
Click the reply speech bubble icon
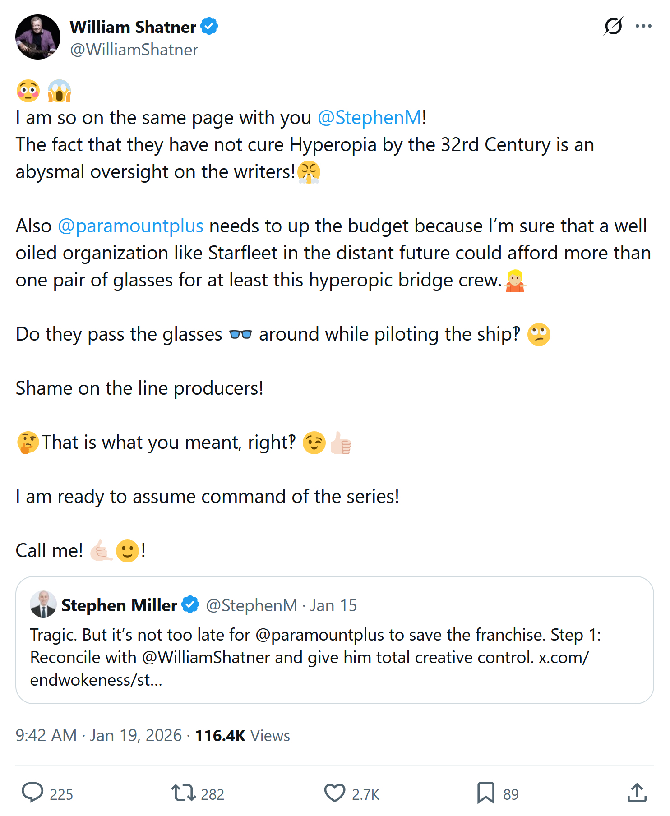pos(33,793)
